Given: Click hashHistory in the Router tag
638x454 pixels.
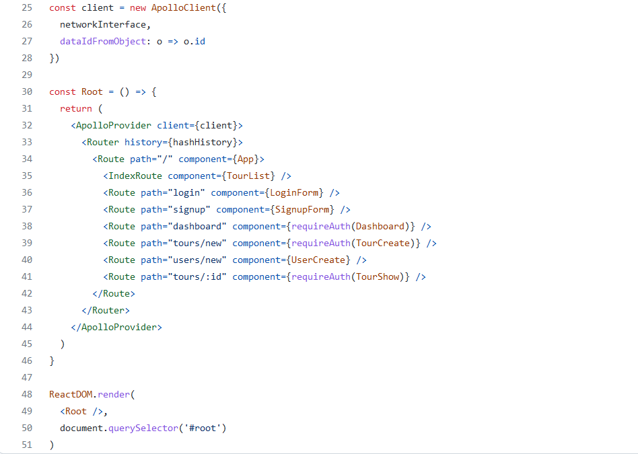Looking at the screenshot, I should tap(203, 142).
